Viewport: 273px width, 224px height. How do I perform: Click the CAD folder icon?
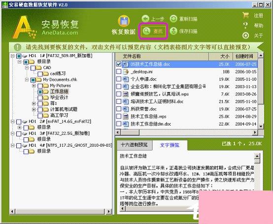[38, 67]
